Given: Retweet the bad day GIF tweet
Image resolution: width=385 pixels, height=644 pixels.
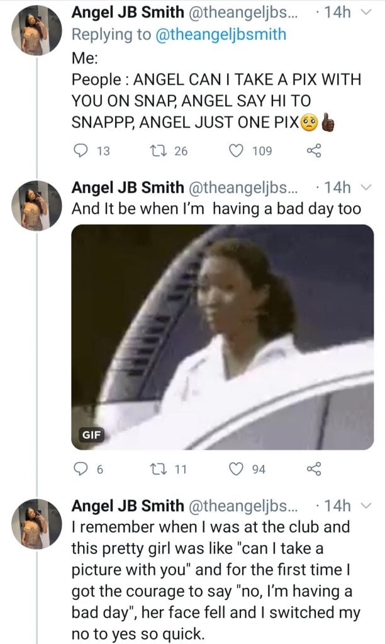Looking at the screenshot, I should pos(159,468).
